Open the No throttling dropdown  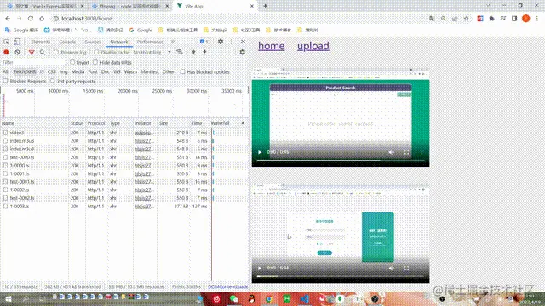click(152, 52)
